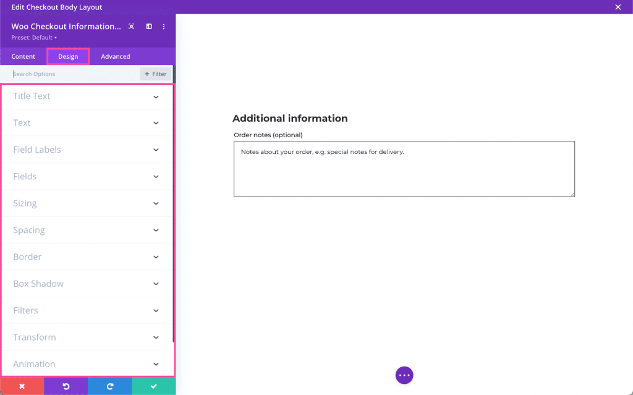Redo a change using the blue redo icon
Viewport: 633px width, 395px height.
point(109,386)
